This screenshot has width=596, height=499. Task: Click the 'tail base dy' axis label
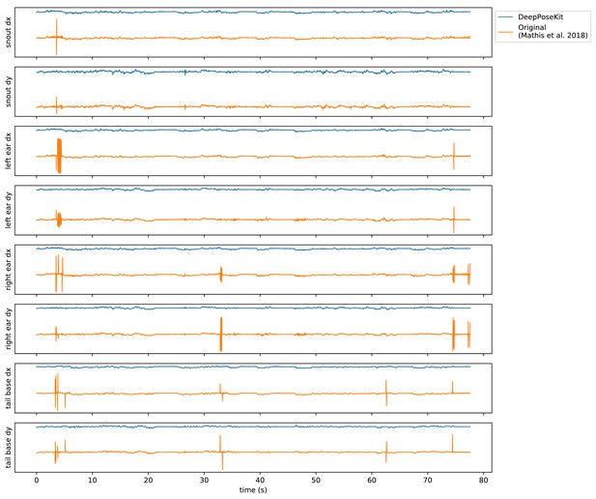click(x=9, y=447)
